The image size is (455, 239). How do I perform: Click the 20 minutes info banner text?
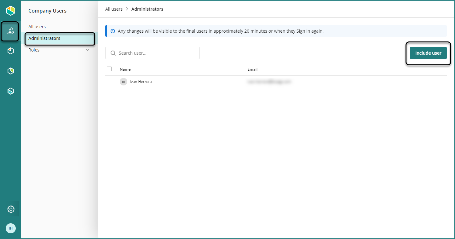(x=221, y=31)
